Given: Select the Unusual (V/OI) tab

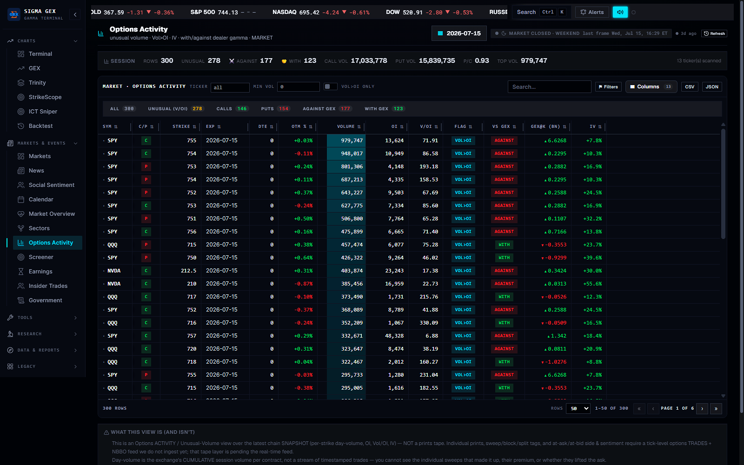Looking at the screenshot, I should click(x=175, y=109).
